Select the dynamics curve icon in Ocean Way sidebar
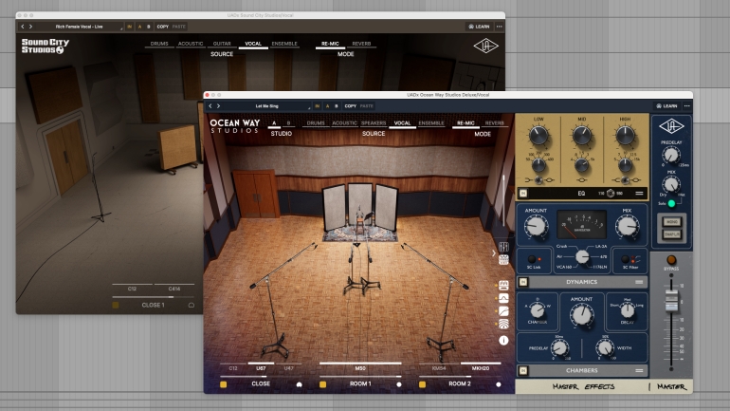The image size is (730, 411). coord(503,311)
